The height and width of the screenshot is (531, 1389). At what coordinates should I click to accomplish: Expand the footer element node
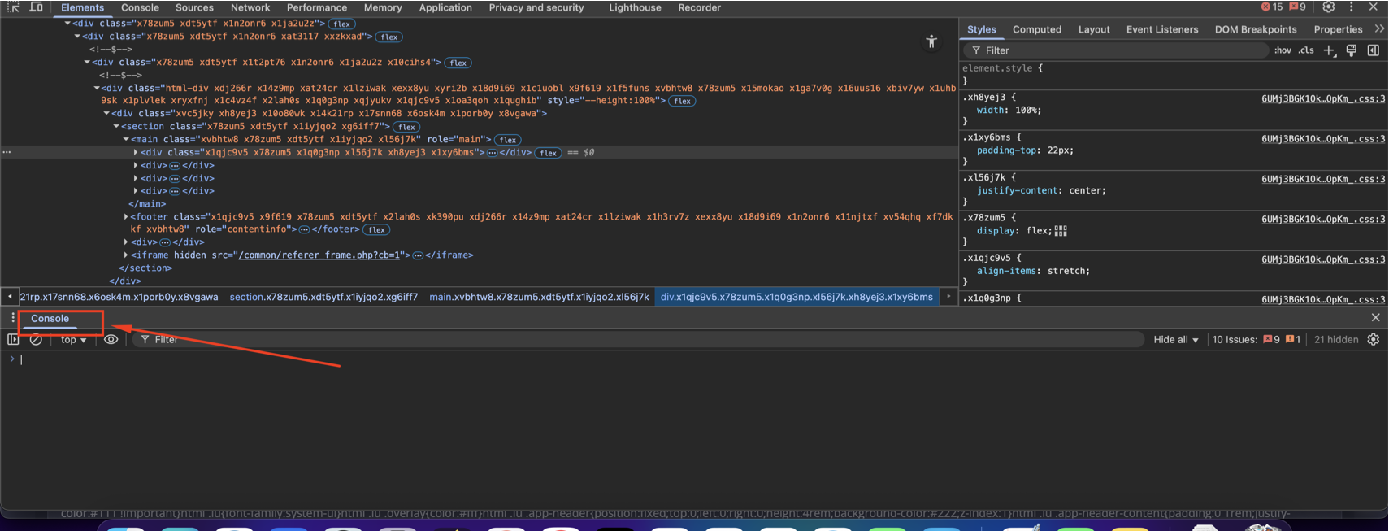(x=126, y=217)
